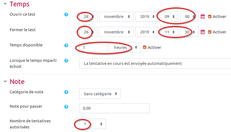The width and height of the screenshot is (231, 132).
Task: Open the heures unit dropdown
Action: point(125,47)
